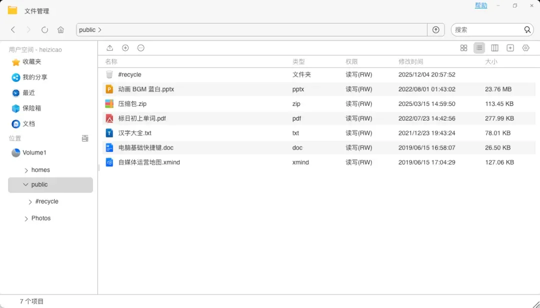Sort files by 修改时间 column header
Viewport: 540px width, 308px height.
410,61
